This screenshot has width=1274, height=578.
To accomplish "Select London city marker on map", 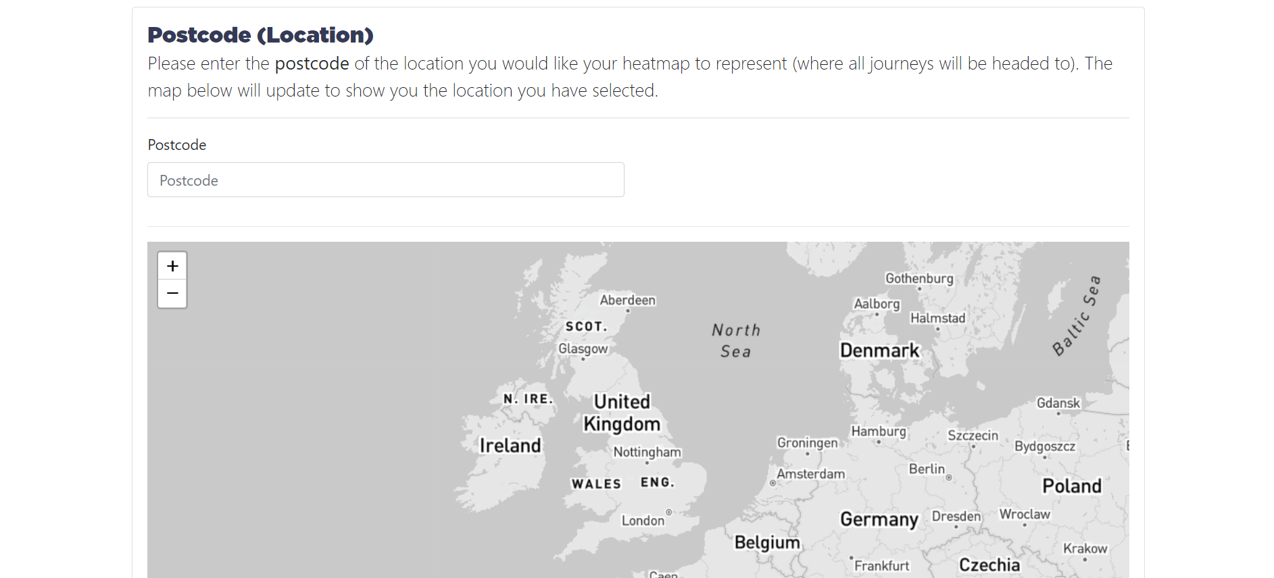I will [x=669, y=513].
